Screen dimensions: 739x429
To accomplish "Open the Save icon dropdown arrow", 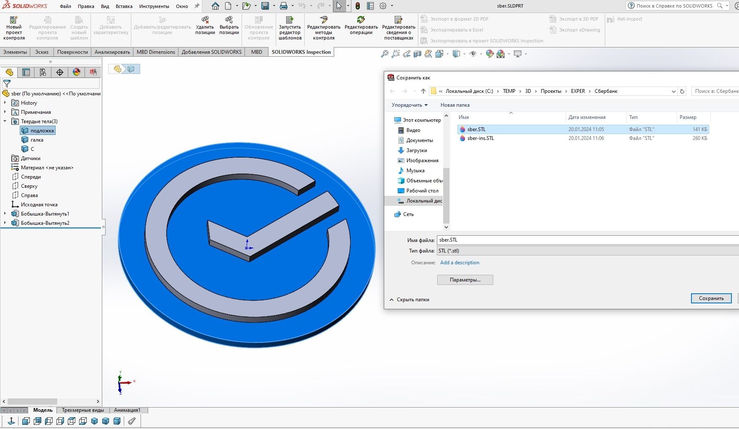I will [x=274, y=6].
